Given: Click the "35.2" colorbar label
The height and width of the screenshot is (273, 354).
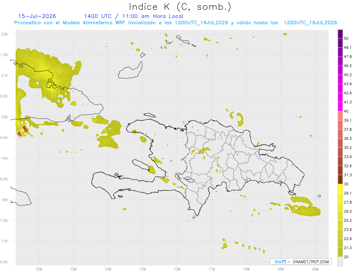Looking at the screenshot, I should point(348,148).
